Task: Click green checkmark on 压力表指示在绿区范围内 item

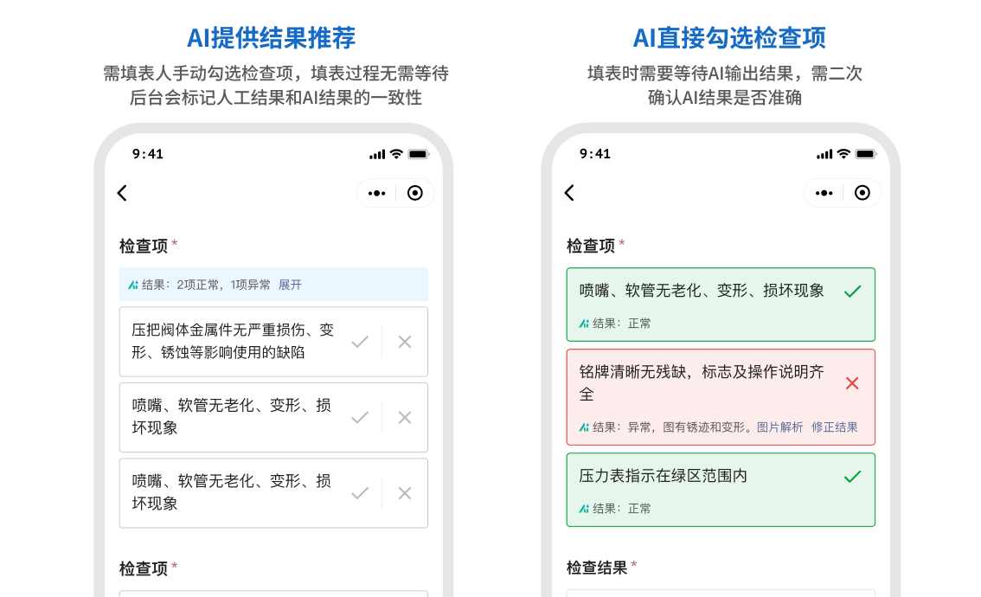Action: [x=852, y=477]
